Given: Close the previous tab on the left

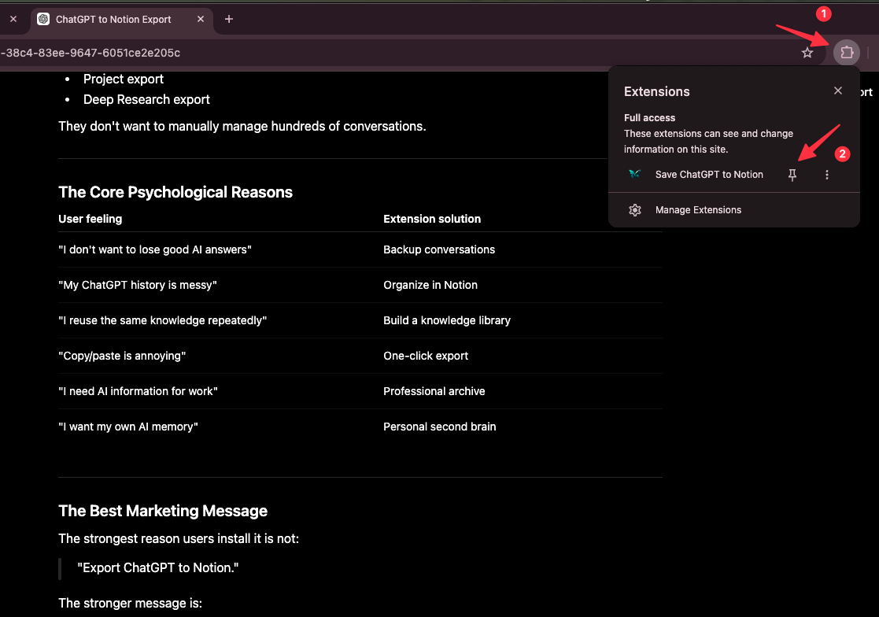Looking at the screenshot, I should (13, 19).
